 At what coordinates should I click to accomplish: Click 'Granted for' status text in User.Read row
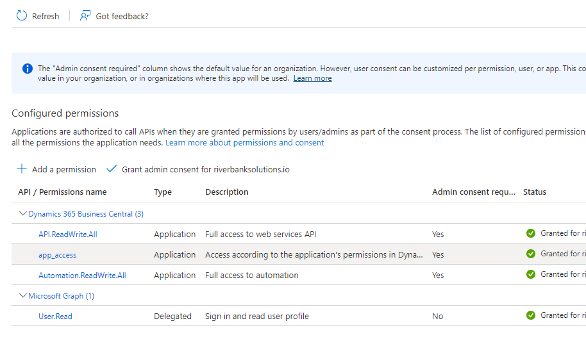point(563,315)
